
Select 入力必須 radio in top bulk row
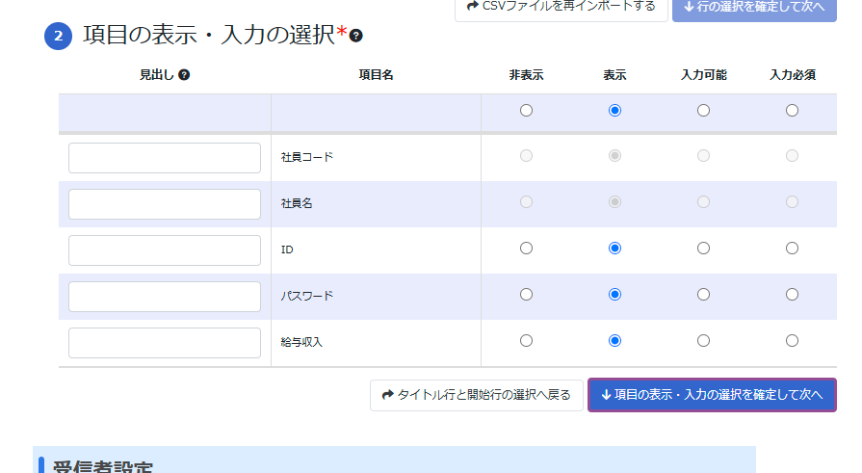tap(792, 111)
